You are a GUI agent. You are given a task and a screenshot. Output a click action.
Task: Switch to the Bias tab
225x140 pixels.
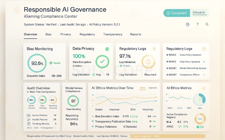[x=48, y=34]
